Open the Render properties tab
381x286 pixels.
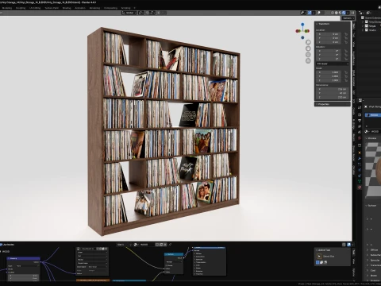360,114
